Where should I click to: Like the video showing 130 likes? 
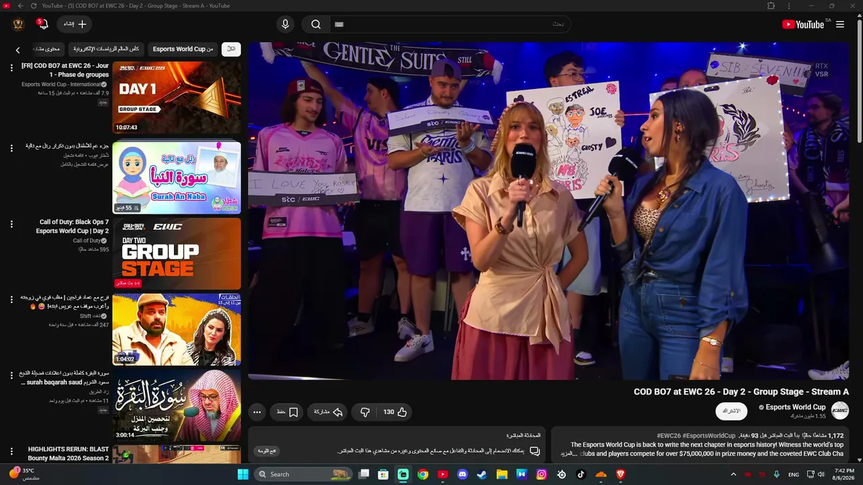tap(395, 412)
